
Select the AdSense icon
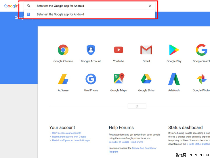coord(63,79)
